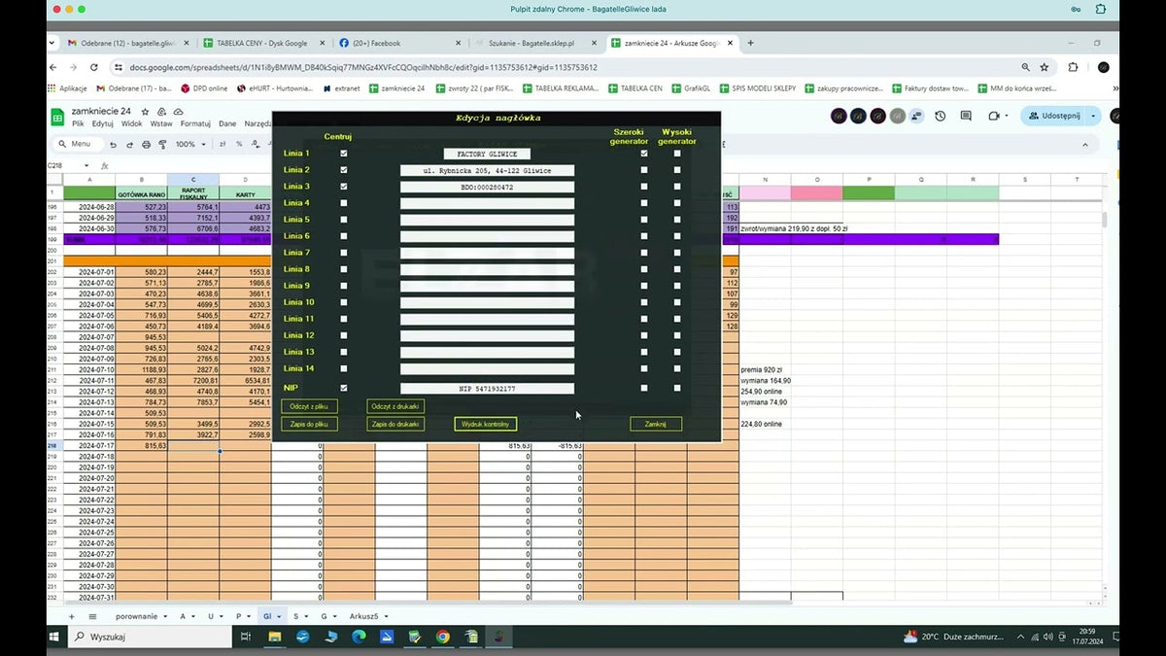Open DPD online bookmark
Image resolution: width=1166 pixels, height=656 pixels.
pos(204,88)
